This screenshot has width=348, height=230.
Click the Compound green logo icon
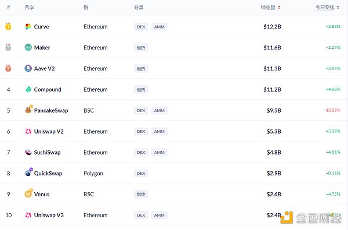28,89
